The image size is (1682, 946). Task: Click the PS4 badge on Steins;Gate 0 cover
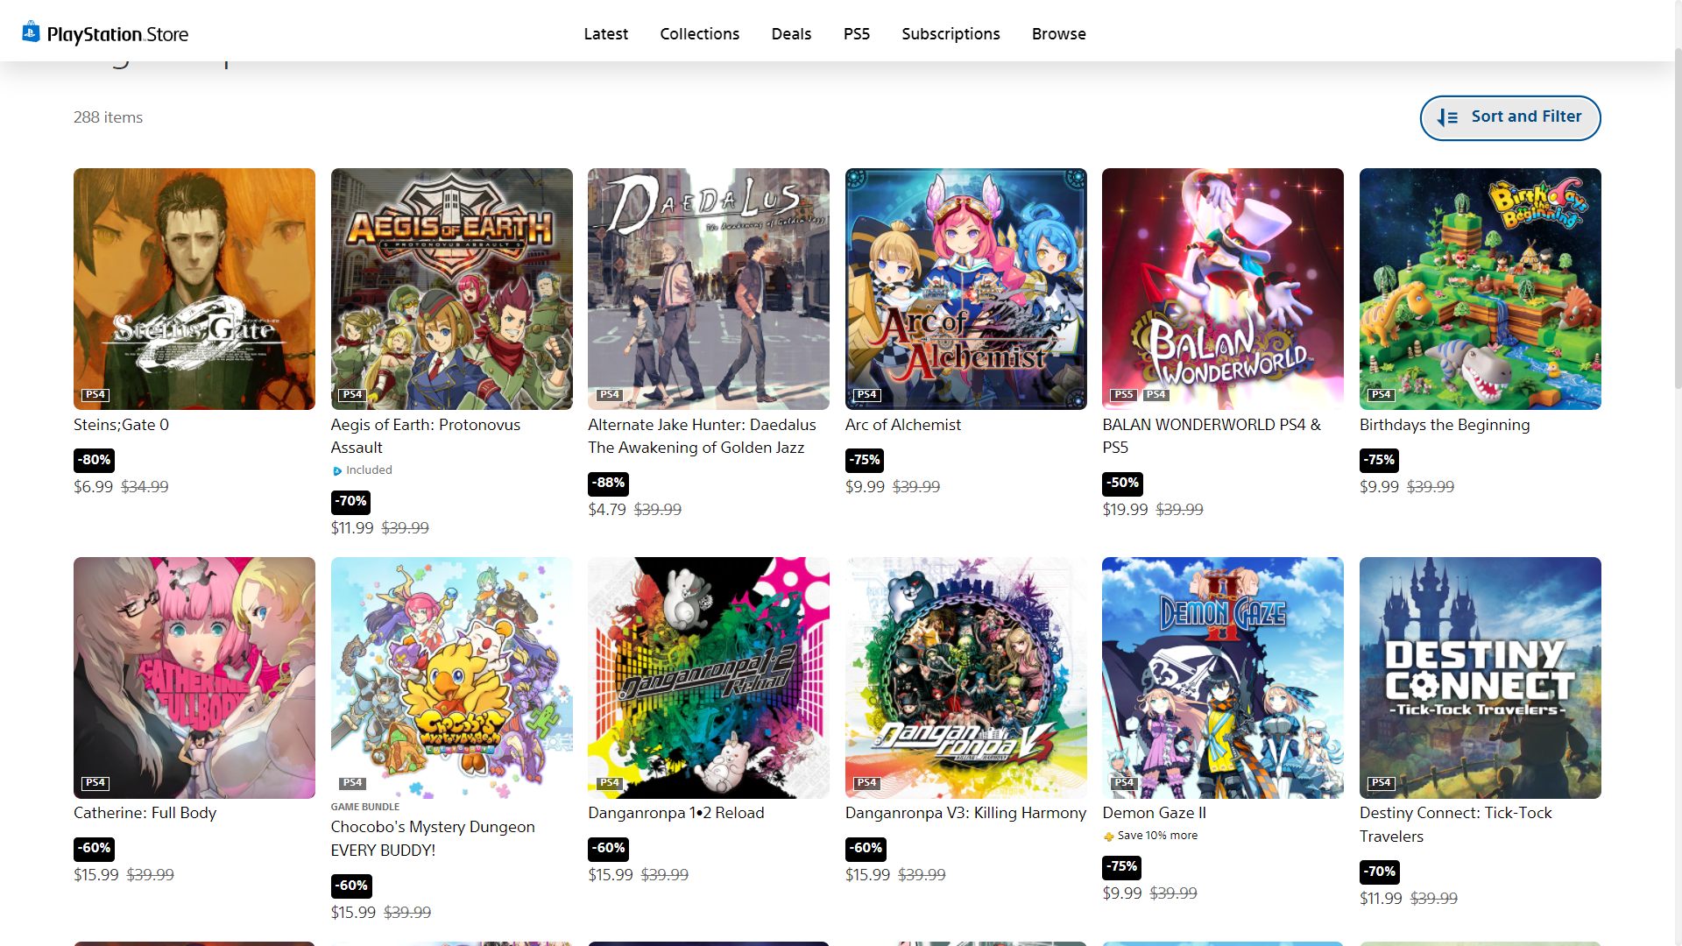(x=95, y=395)
